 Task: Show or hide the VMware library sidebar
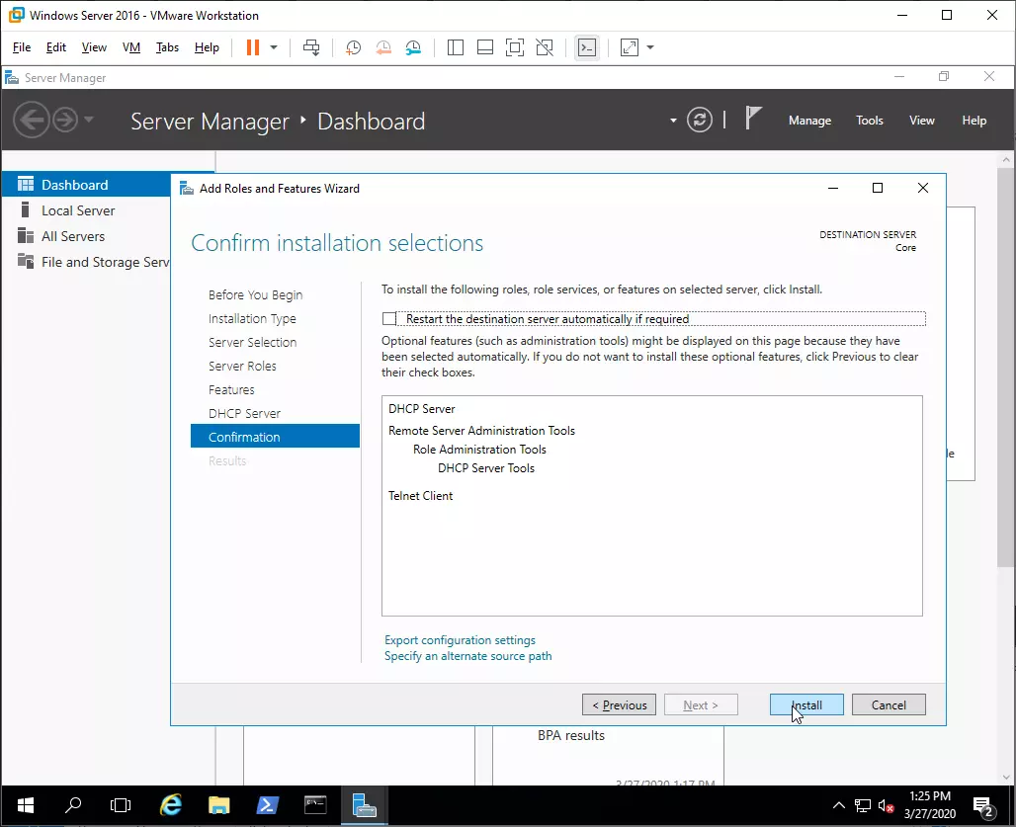point(456,47)
